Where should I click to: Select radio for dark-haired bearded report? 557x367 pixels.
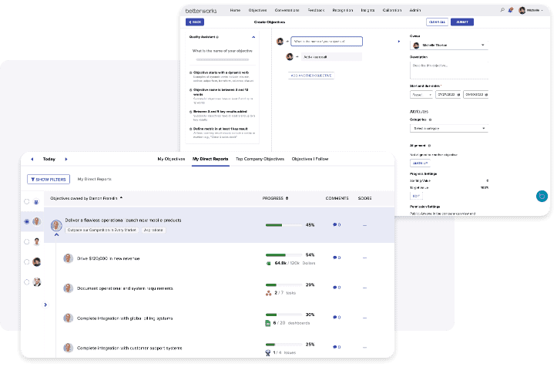click(27, 262)
